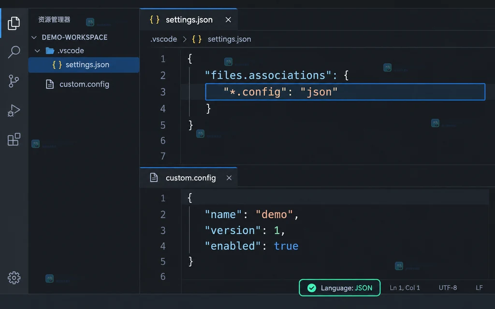Viewport: 495px width, 309px height.
Task: Open the Run and Debug icon
Action: [x=14, y=111]
